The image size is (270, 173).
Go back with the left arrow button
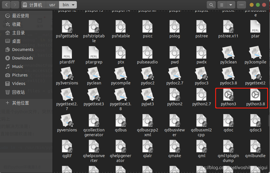(6, 5)
